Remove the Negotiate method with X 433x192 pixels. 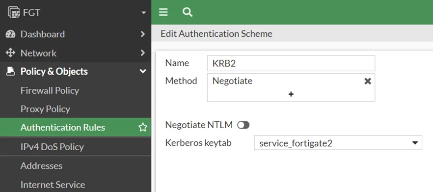[x=368, y=81]
